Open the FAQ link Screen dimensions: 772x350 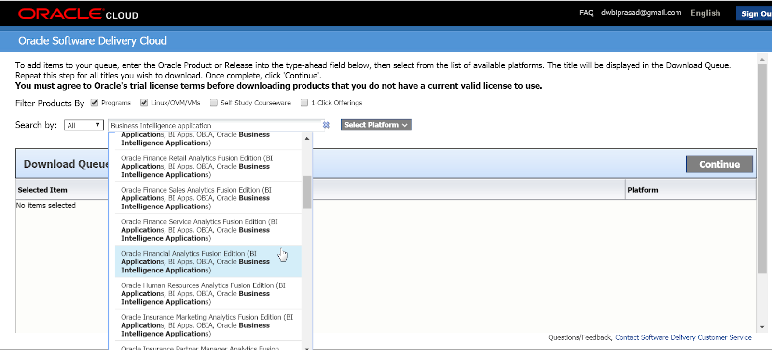tap(587, 13)
